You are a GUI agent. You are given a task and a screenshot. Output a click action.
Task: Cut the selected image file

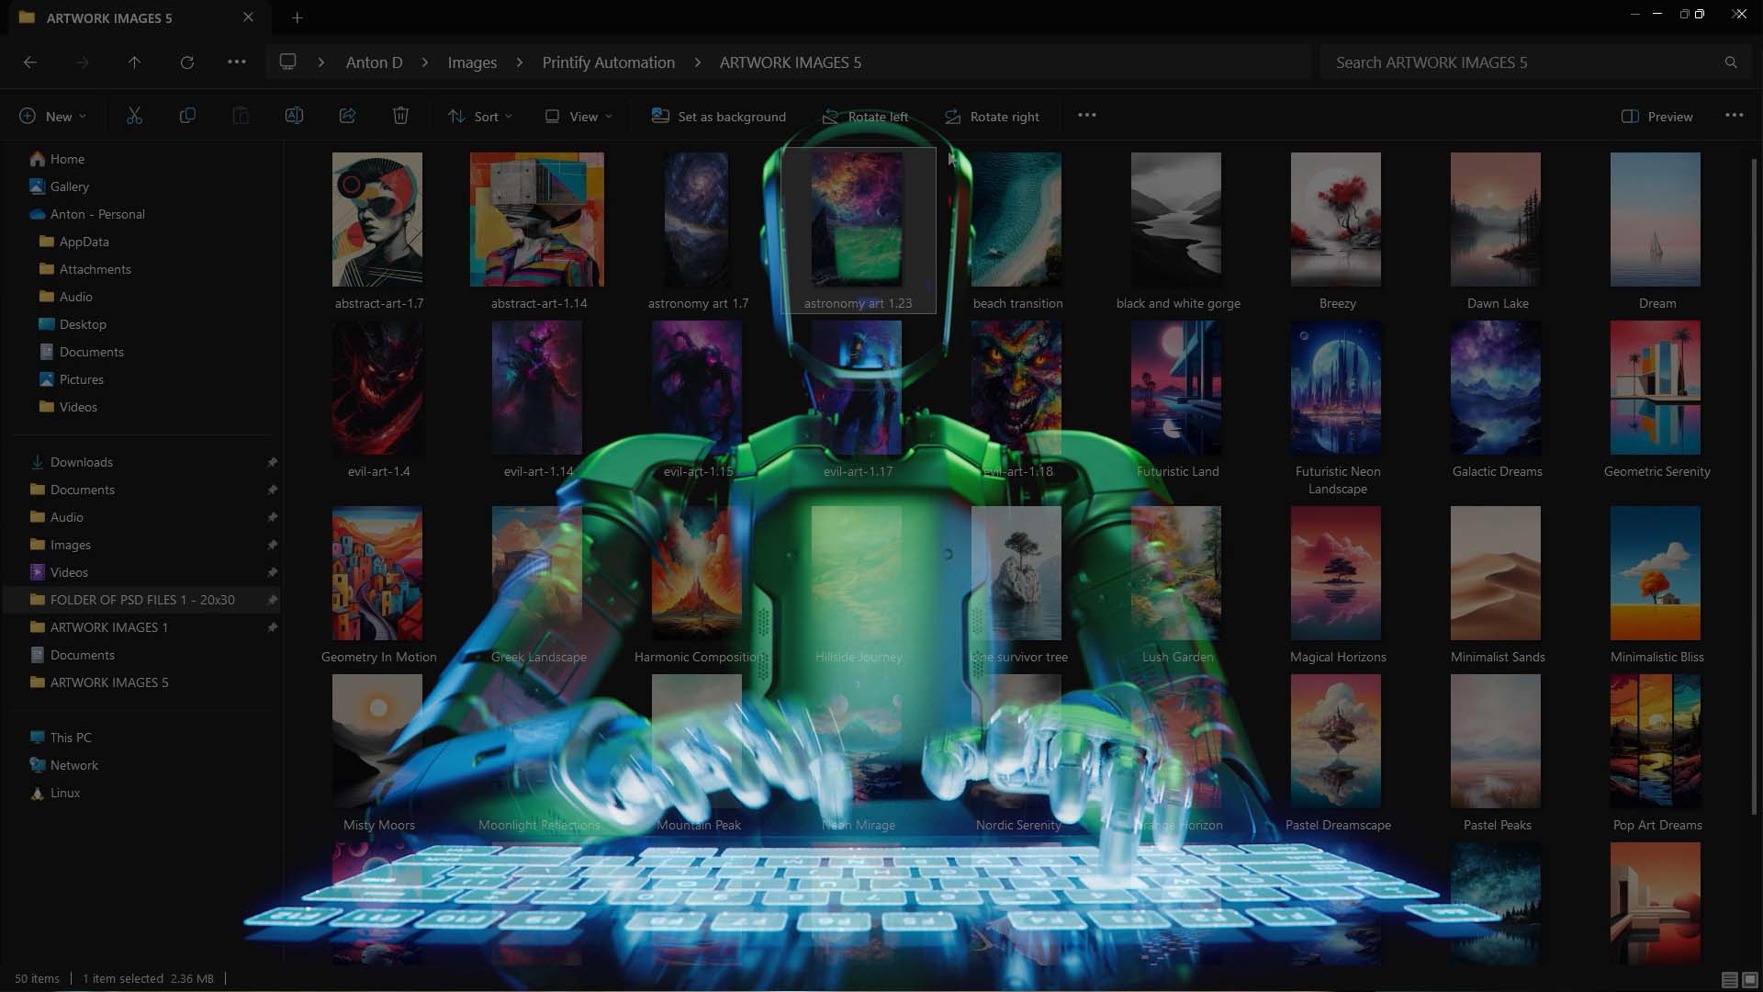[x=135, y=116]
